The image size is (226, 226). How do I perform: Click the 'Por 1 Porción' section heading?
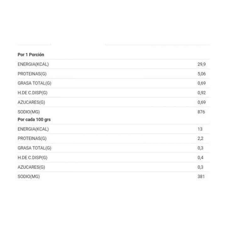tap(31, 55)
